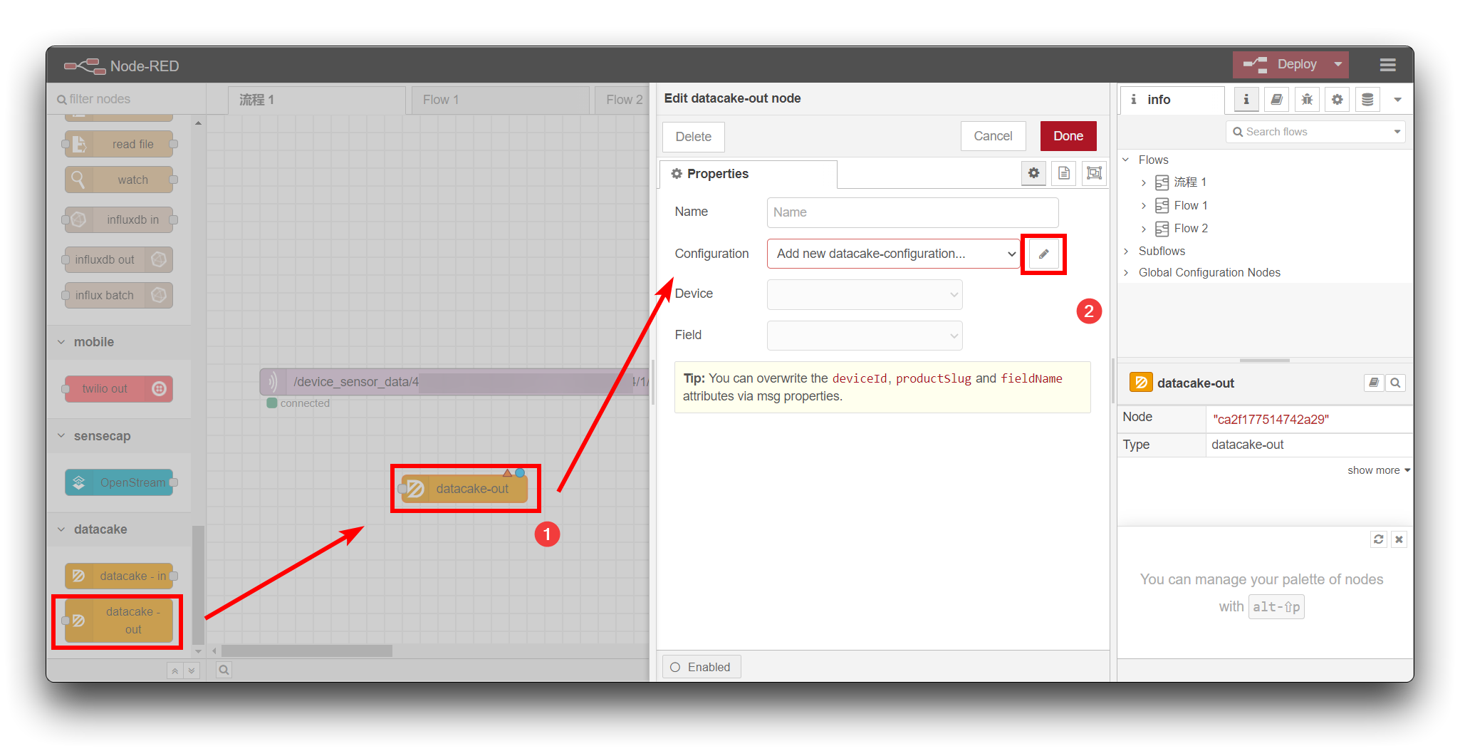Image resolution: width=1460 pixels, height=751 pixels.
Task: Refresh the palette tip
Action: tap(1379, 539)
